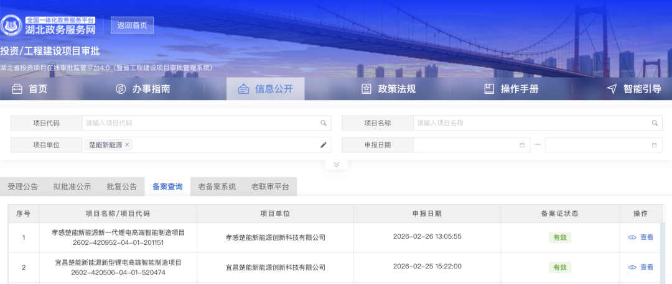Image resolution: width=672 pixels, height=284 pixels.
Task: Click date 2026-02-26 13:05:55
Action: coord(427,236)
